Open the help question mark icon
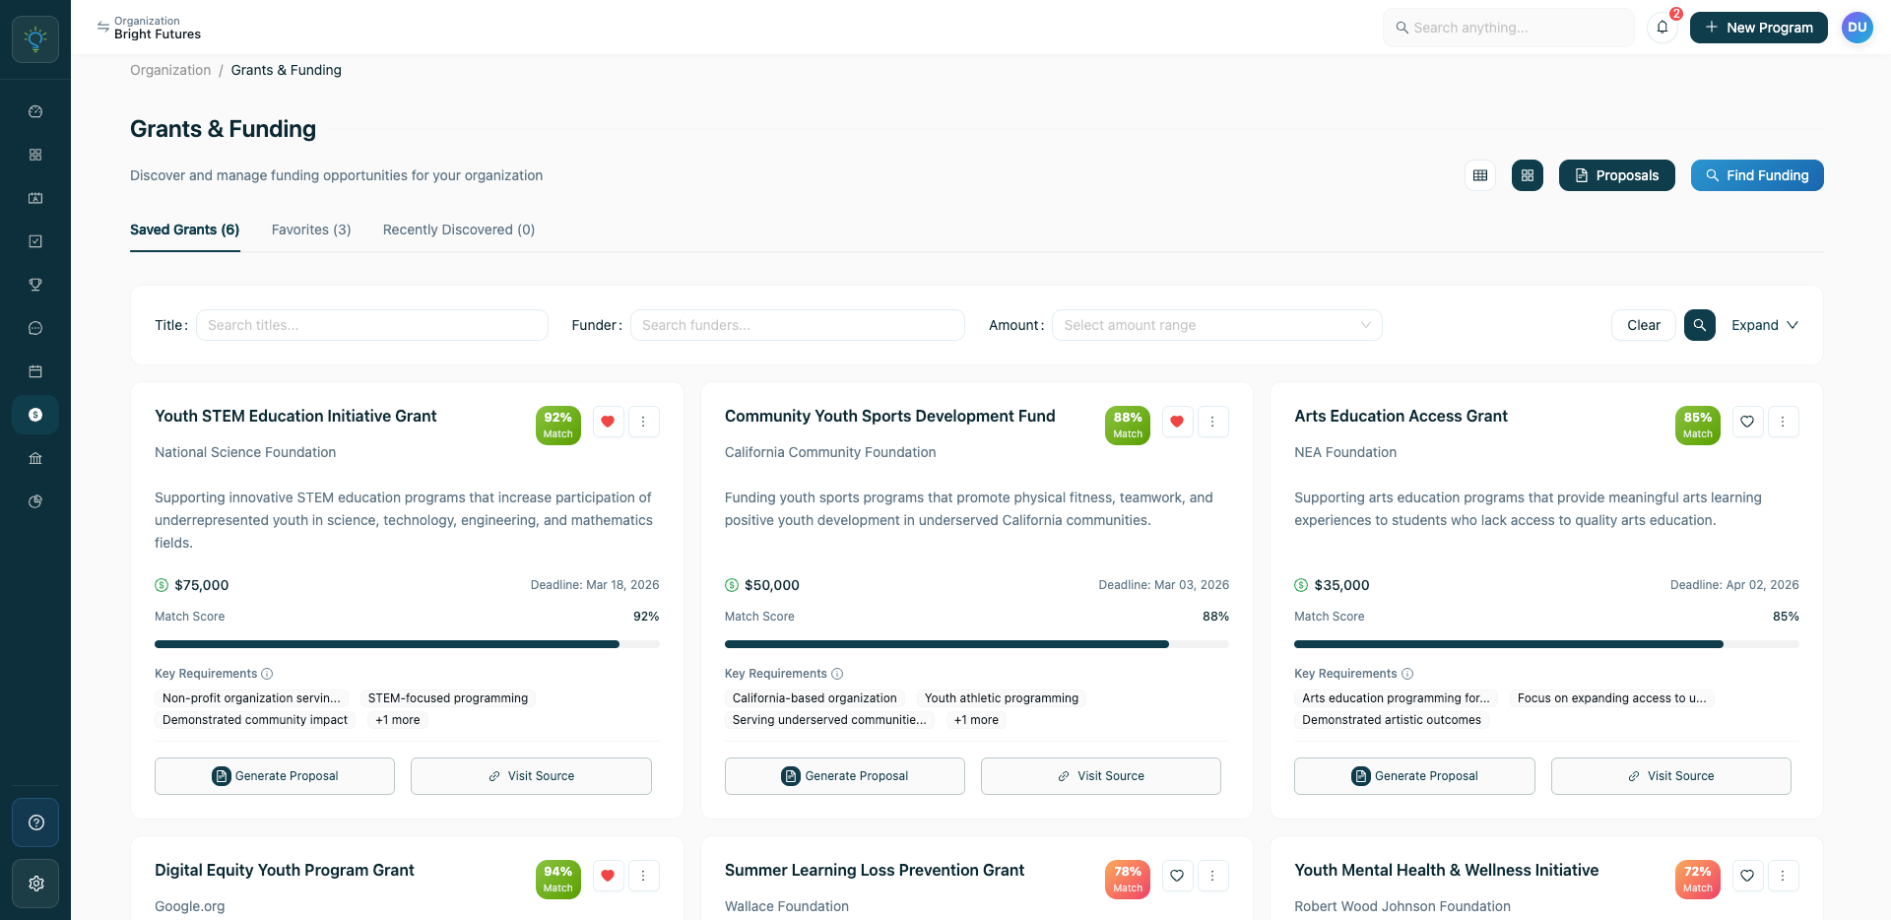 tap(35, 822)
